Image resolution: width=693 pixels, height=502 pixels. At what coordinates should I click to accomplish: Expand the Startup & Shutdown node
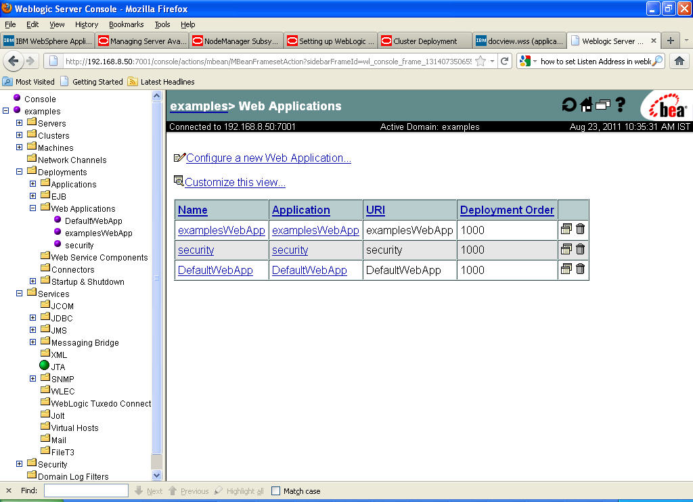pyautogui.click(x=32, y=281)
